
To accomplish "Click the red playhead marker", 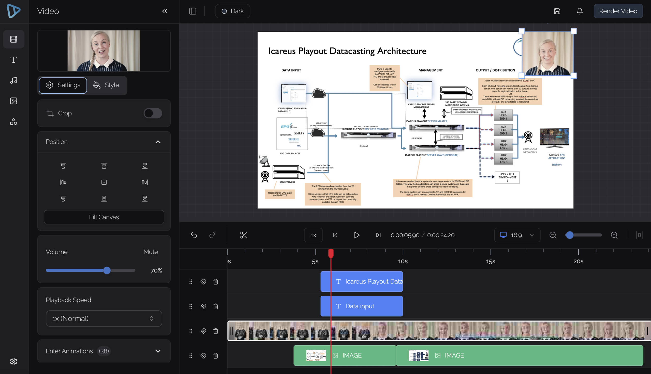I will [331, 253].
